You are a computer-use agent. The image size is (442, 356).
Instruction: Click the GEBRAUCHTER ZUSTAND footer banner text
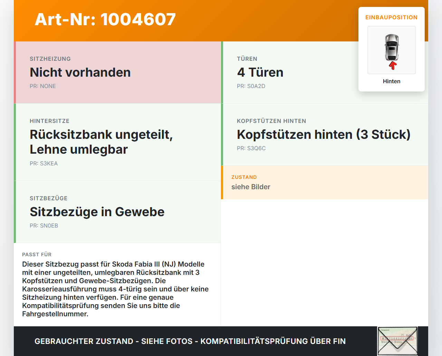coord(190,341)
